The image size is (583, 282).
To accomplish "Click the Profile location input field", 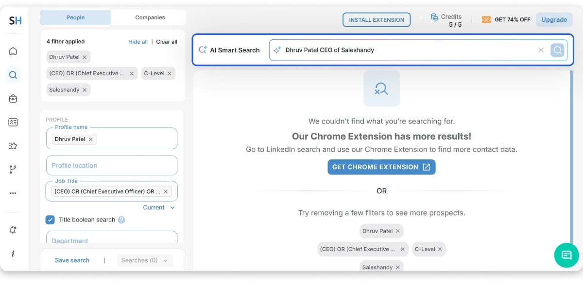I will pos(112,165).
